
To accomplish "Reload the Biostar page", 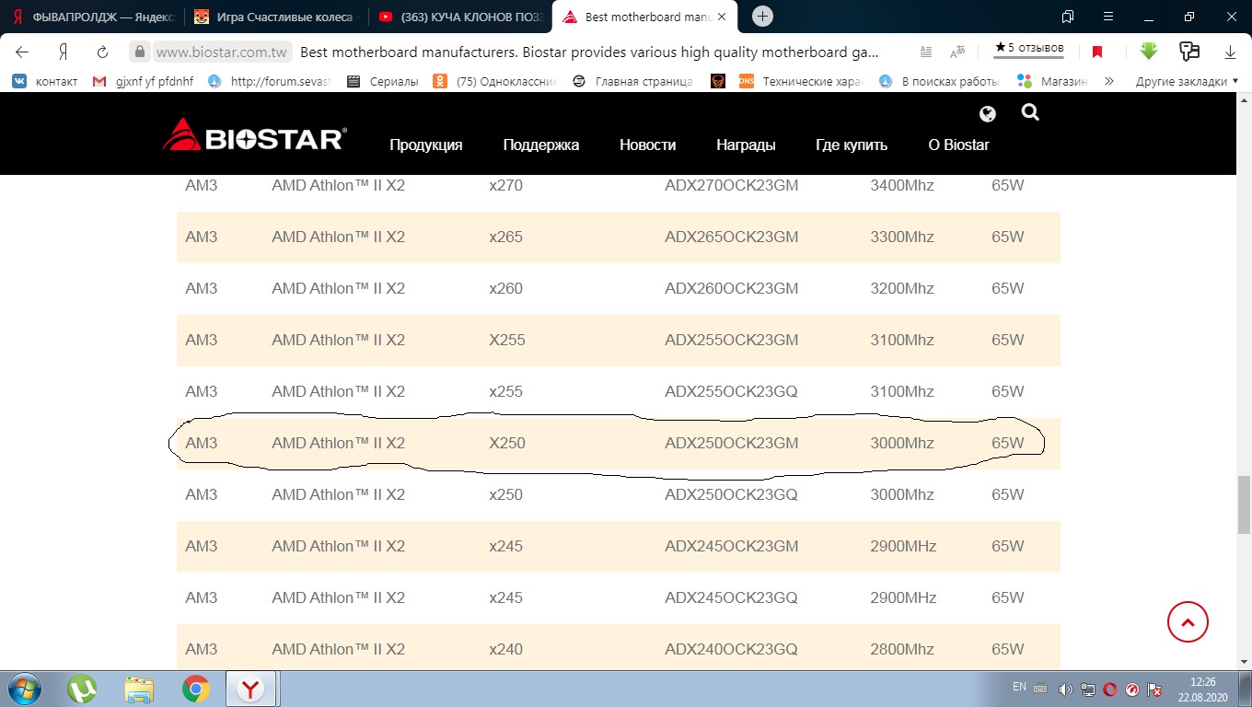I will click(x=103, y=52).
